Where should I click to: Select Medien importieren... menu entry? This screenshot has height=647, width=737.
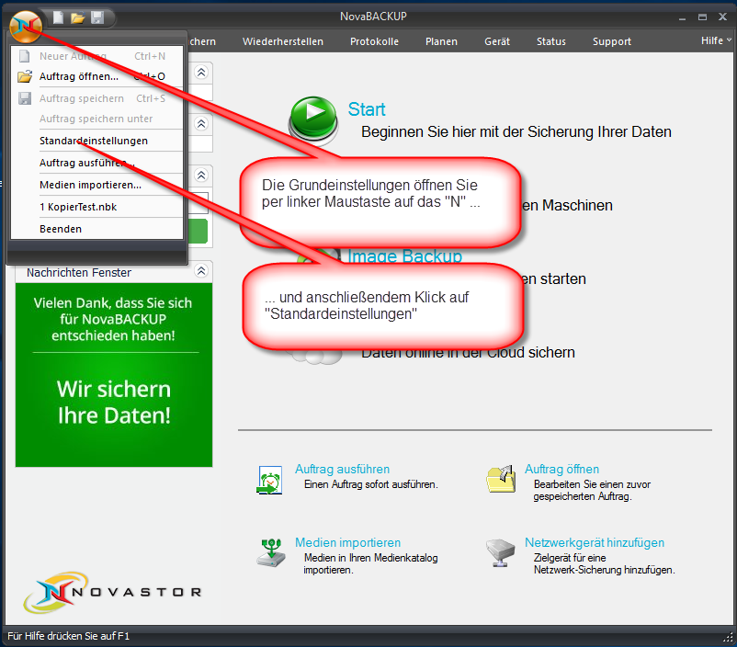96,185
